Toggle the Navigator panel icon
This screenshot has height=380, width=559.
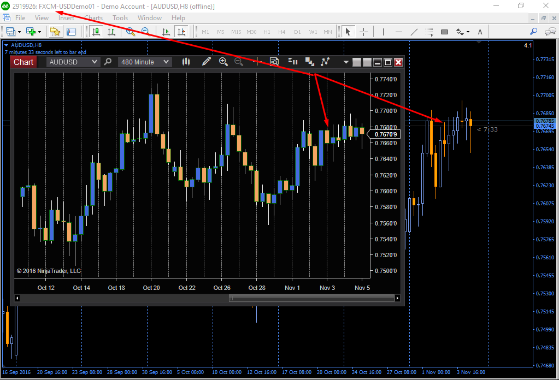pos(71,32)
